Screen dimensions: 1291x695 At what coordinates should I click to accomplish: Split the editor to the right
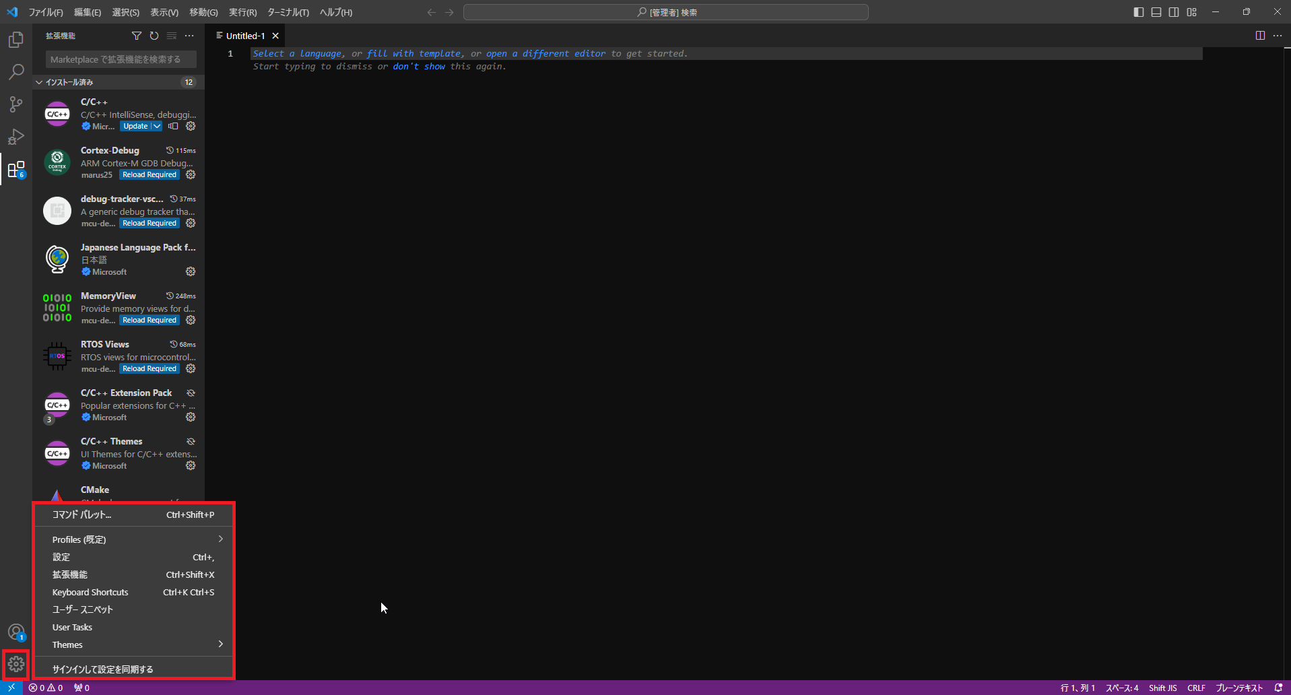tap(1260, 36)
